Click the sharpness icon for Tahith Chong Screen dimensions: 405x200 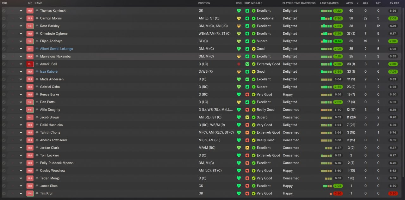pos(247,133)
